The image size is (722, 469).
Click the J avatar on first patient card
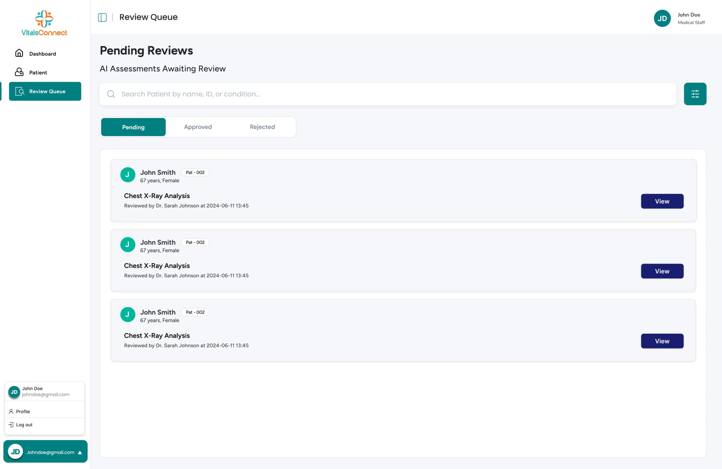[x=128, y=175]
